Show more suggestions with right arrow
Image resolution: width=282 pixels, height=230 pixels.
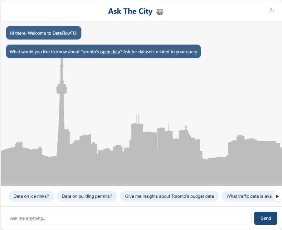tap(277, 196)
